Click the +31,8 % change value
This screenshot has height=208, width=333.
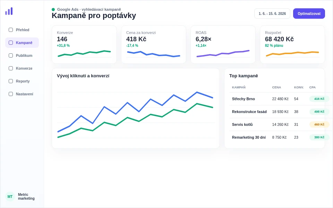(x=63, y=45)
